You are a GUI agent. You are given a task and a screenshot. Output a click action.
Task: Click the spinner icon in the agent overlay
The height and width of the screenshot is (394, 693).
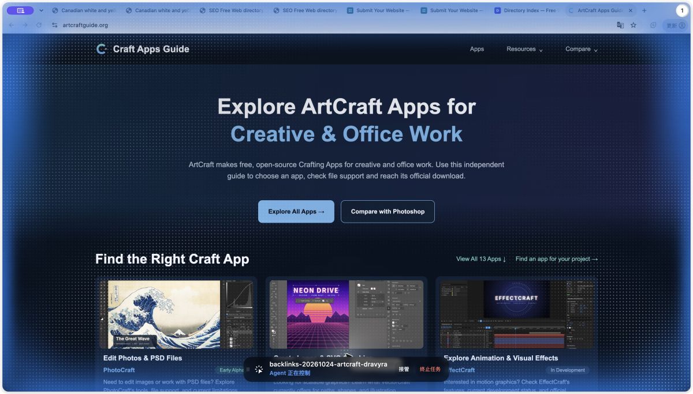[x=259, y=369]
